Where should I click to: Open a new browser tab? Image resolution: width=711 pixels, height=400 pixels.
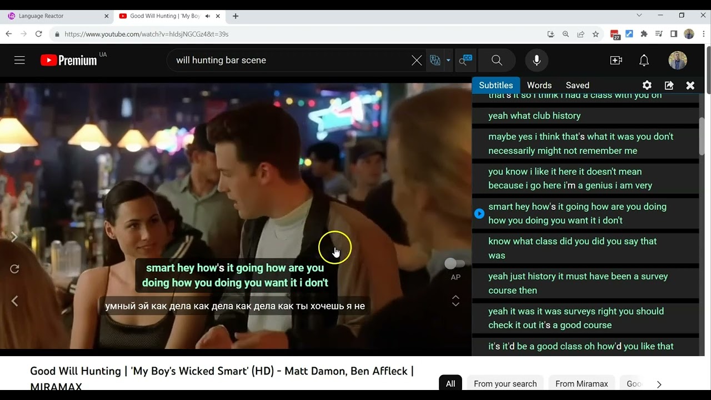click(x=236, y=16)
